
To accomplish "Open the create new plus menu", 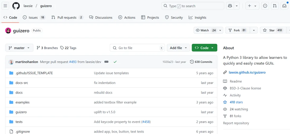I will [252, 6].
